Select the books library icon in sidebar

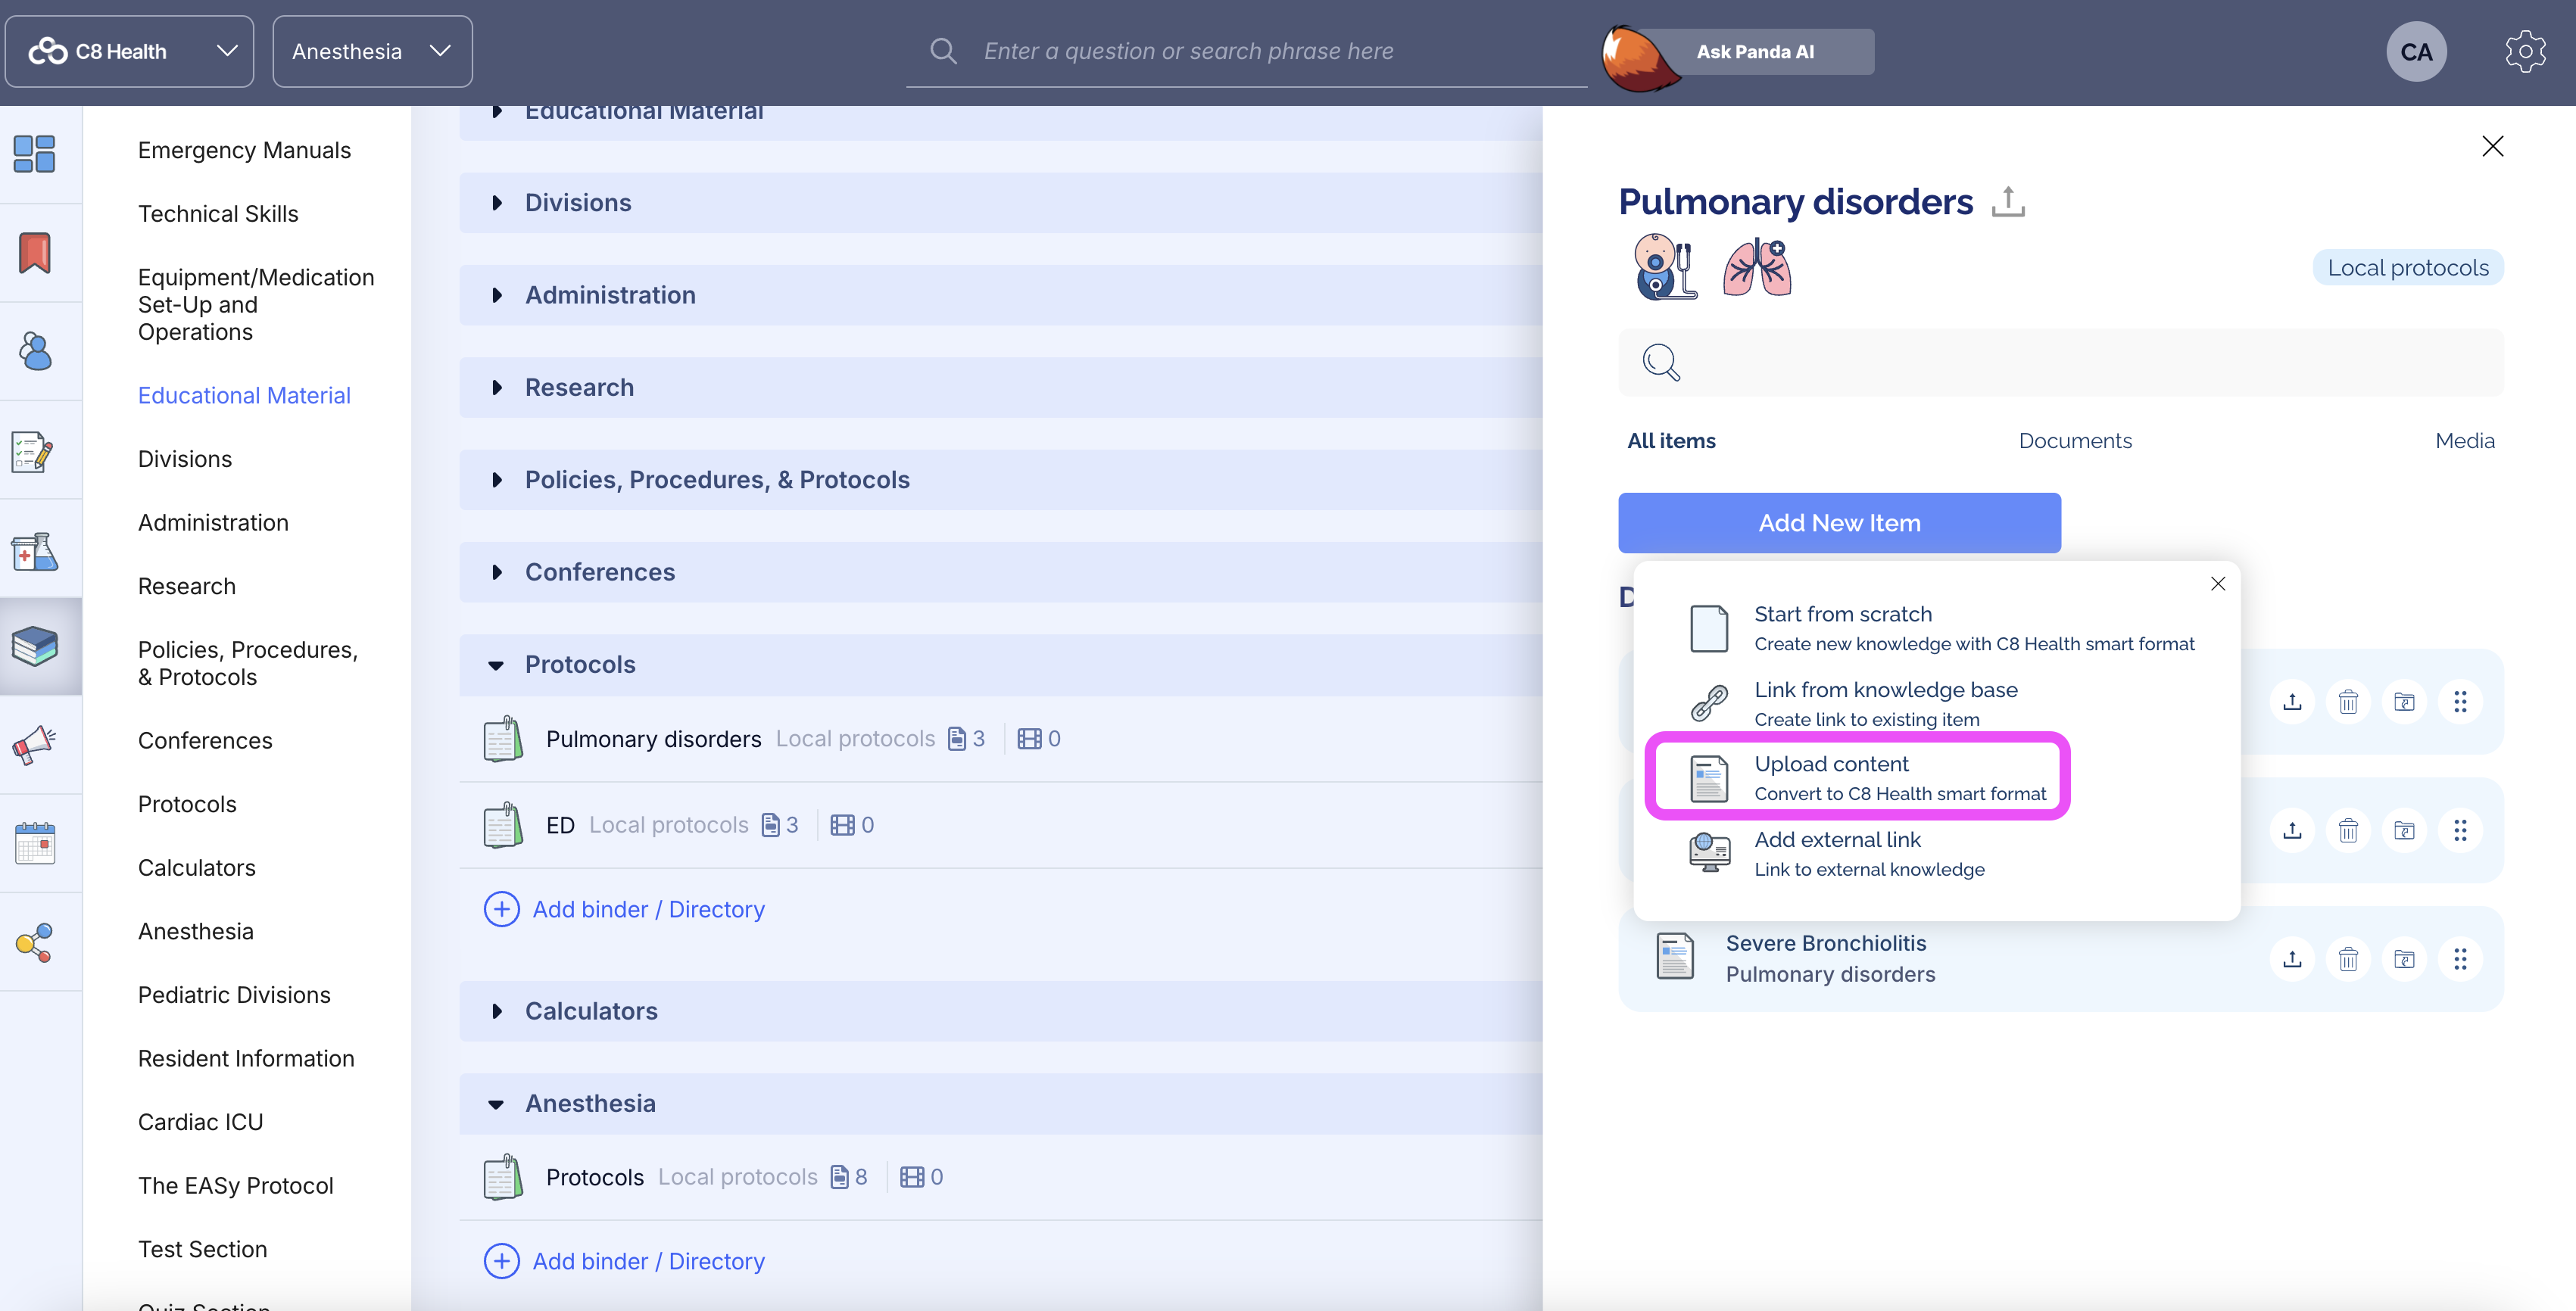[x=34, y=646]
